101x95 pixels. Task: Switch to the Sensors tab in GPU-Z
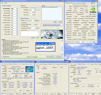pos(74,4)
